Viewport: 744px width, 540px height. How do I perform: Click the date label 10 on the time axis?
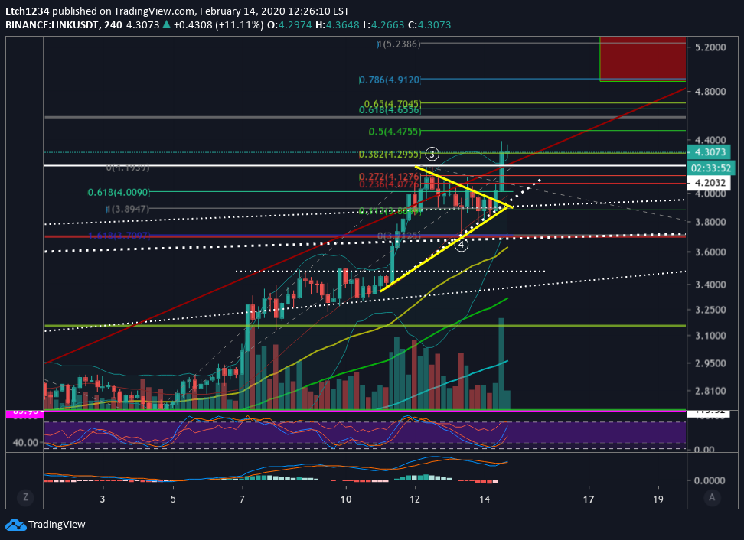tap(346, 499)
